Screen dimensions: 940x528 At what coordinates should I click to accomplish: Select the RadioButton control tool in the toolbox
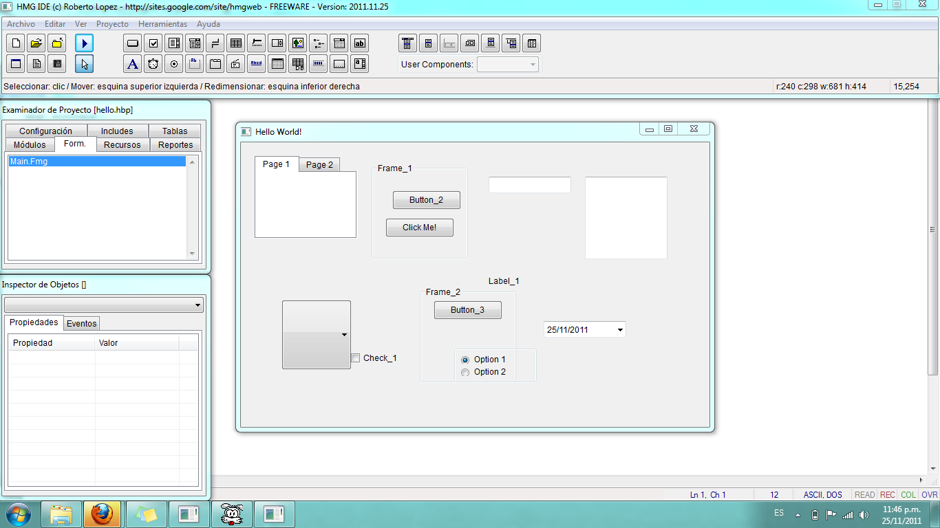[173, 63]
